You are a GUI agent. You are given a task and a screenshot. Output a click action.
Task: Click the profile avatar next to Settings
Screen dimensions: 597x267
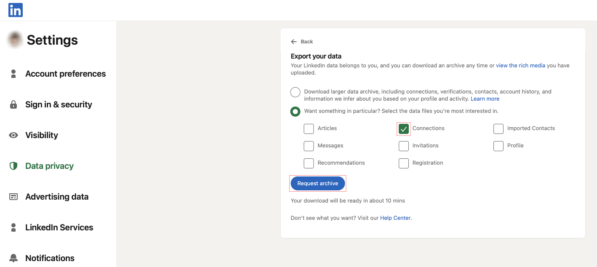pos(14,40)
